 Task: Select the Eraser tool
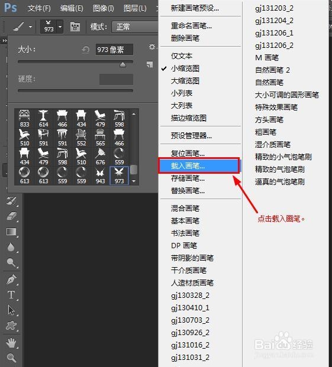[11, 216]
